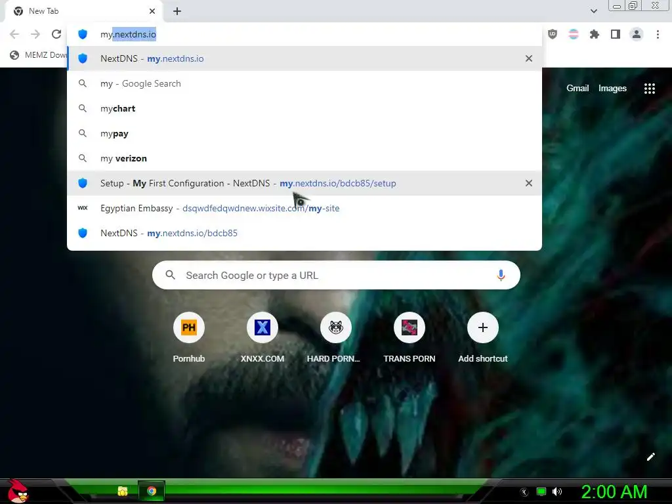Image resolution: width=672 pixels, height=504 pixels.
Task: Remove the Setup My First Configuration suggestion
Action: pyautogui.click(x=529, y=183)
